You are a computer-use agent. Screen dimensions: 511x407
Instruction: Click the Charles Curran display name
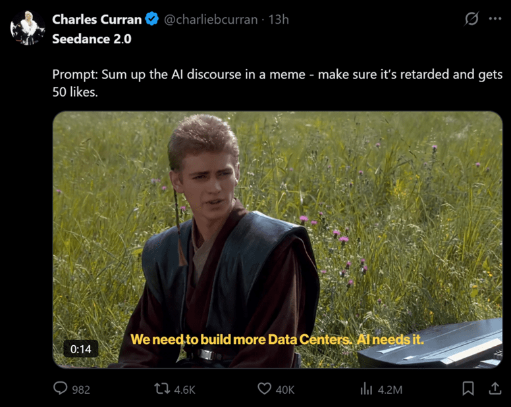coord(97,20)
